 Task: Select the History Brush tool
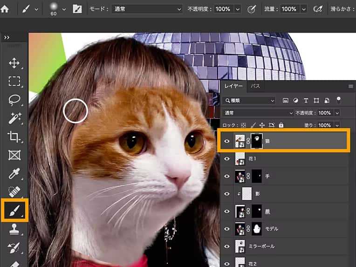coord(14,248)
